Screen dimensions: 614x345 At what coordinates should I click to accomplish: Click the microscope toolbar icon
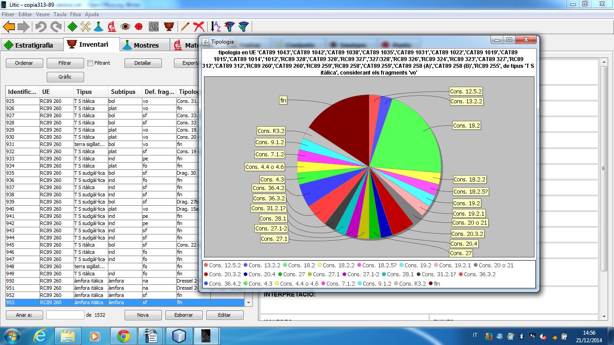[x=112, y=27]
